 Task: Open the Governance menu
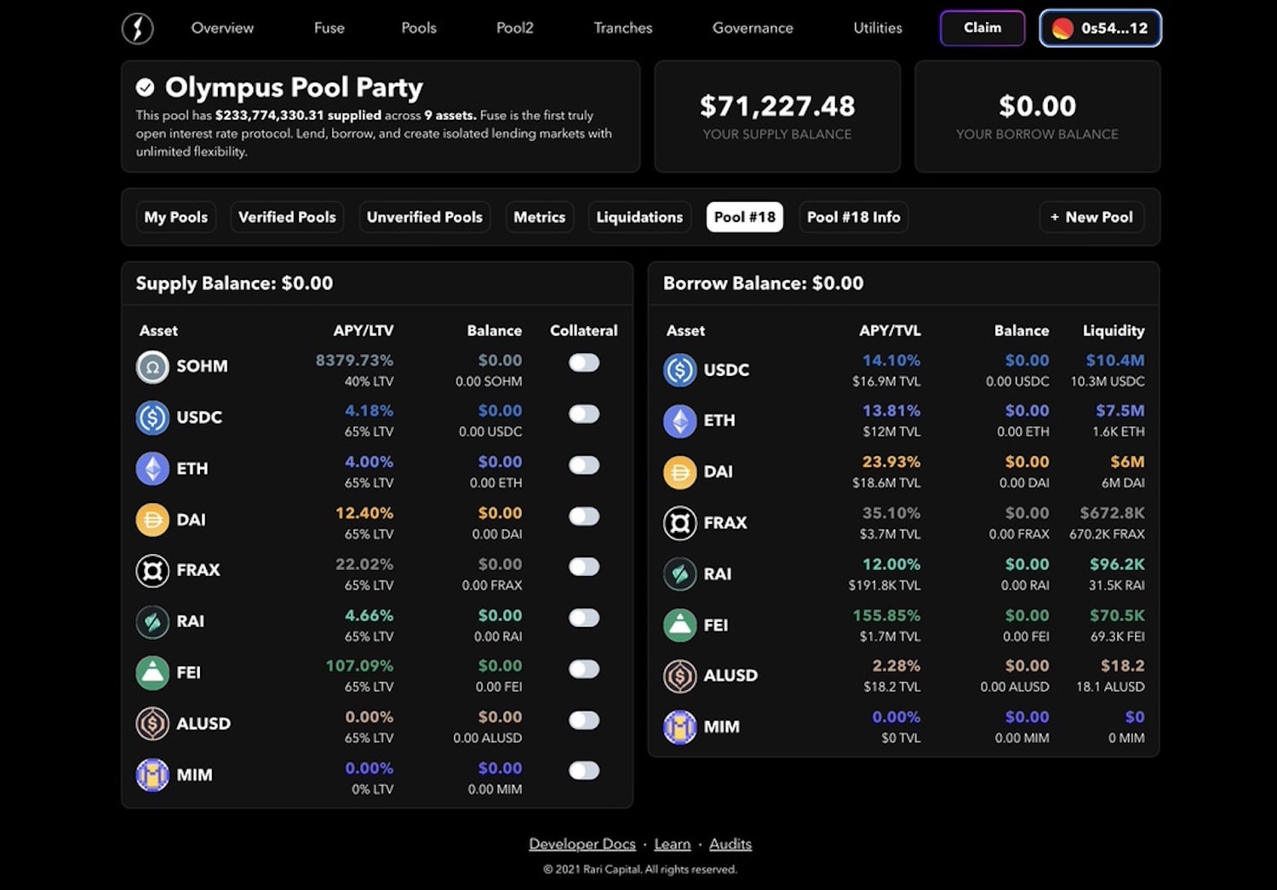click(753, 28)
